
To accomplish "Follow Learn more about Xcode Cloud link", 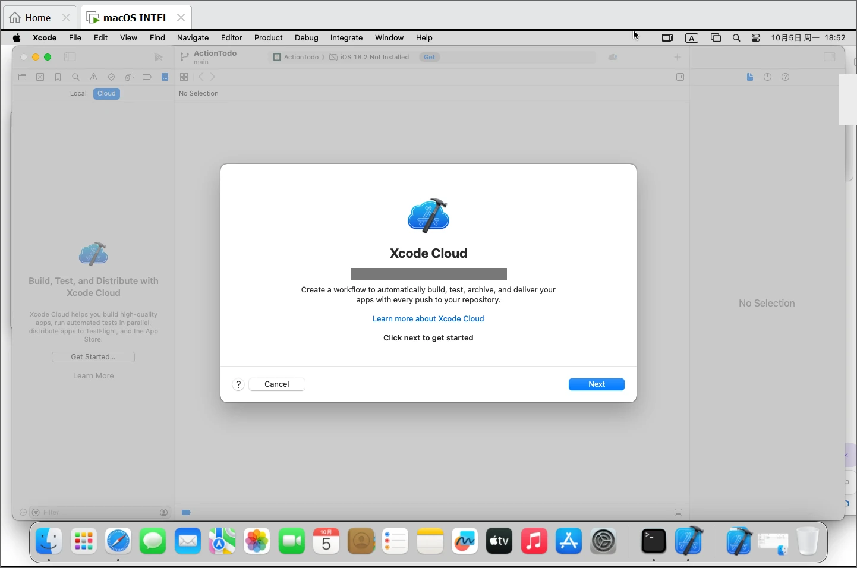I will [428, 319].
